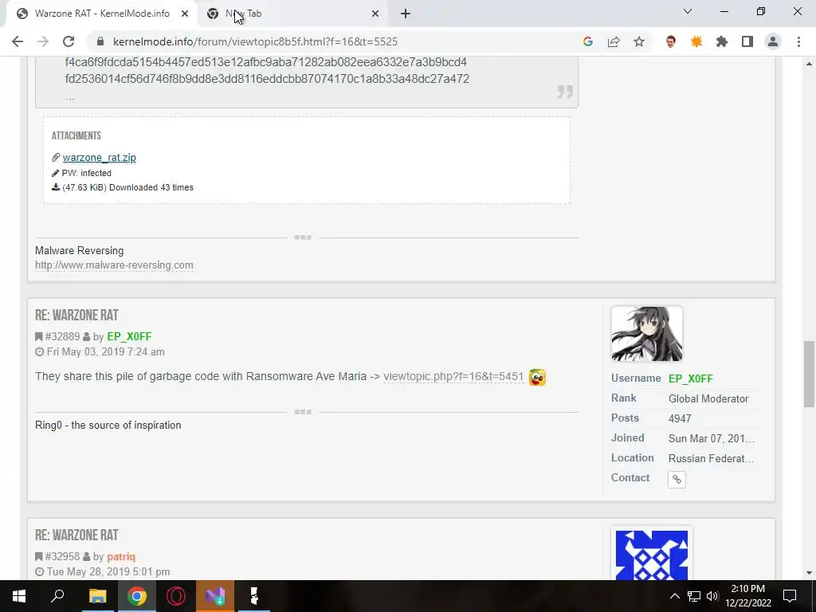The width and height of the screenshot is (816, 612).
Task: Click RE: WARZONE RAT title of post #32889
Action: click(x=76, y=316)
